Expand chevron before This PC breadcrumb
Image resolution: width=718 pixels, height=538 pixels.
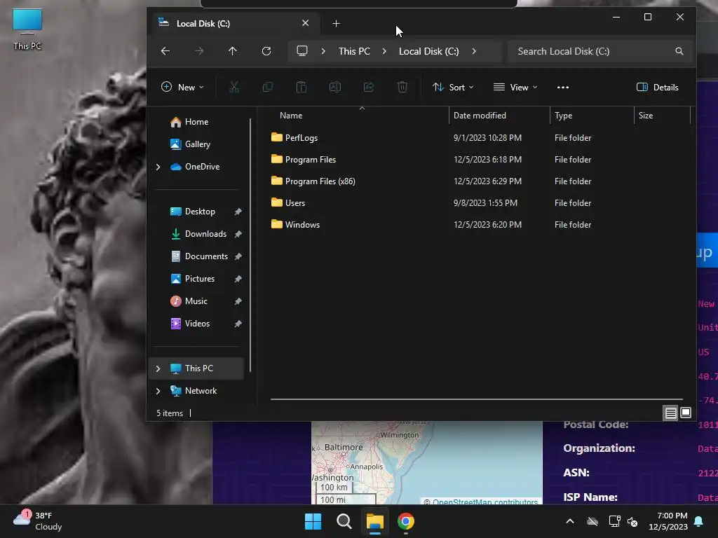click(323, 51)
